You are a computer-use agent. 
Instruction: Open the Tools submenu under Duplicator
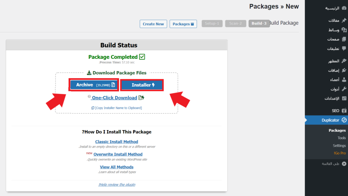point(342,138)
